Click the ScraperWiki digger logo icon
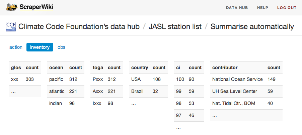 pos(12,7)
